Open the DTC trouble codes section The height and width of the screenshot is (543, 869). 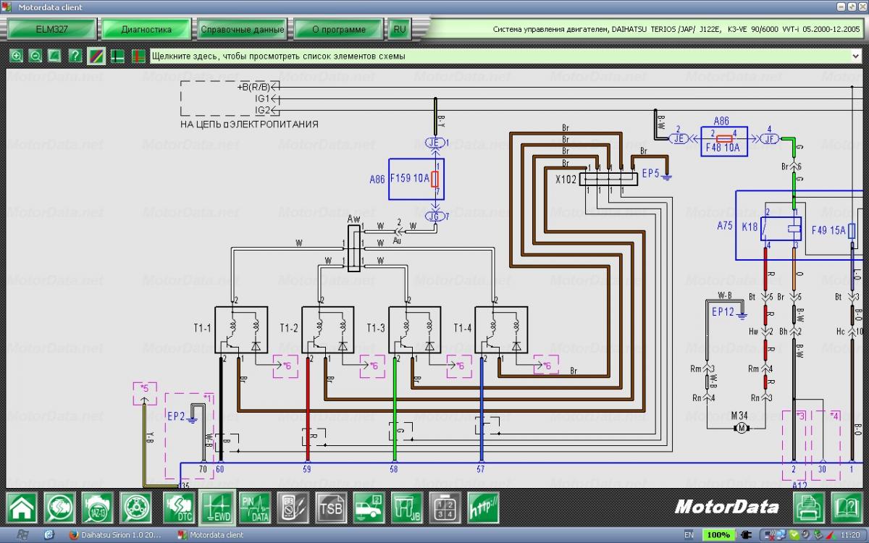coord(178,507)
